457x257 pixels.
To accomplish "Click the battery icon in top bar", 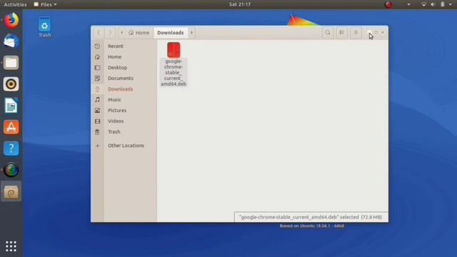I will click(x=443, y=4).
